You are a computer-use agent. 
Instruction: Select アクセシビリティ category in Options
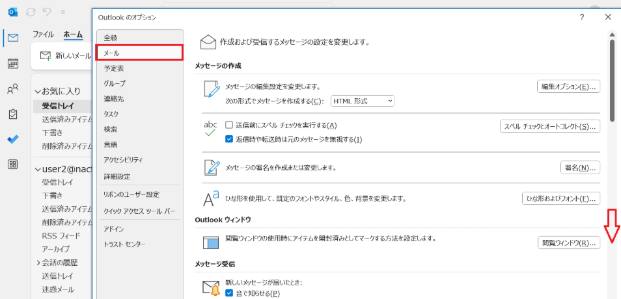[139, 160]
